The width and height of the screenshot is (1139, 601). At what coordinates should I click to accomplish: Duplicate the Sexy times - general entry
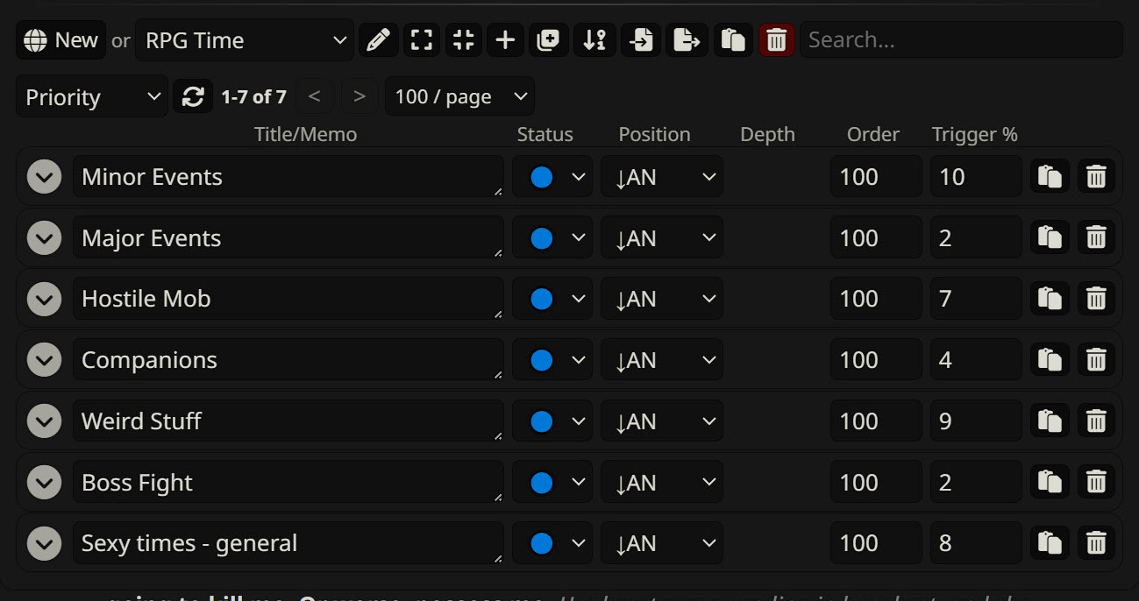1050,543
